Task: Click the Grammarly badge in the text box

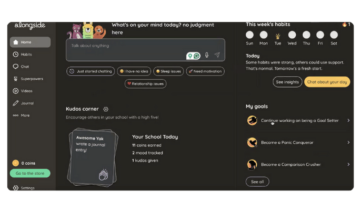Action: click(x=193, y=56)
